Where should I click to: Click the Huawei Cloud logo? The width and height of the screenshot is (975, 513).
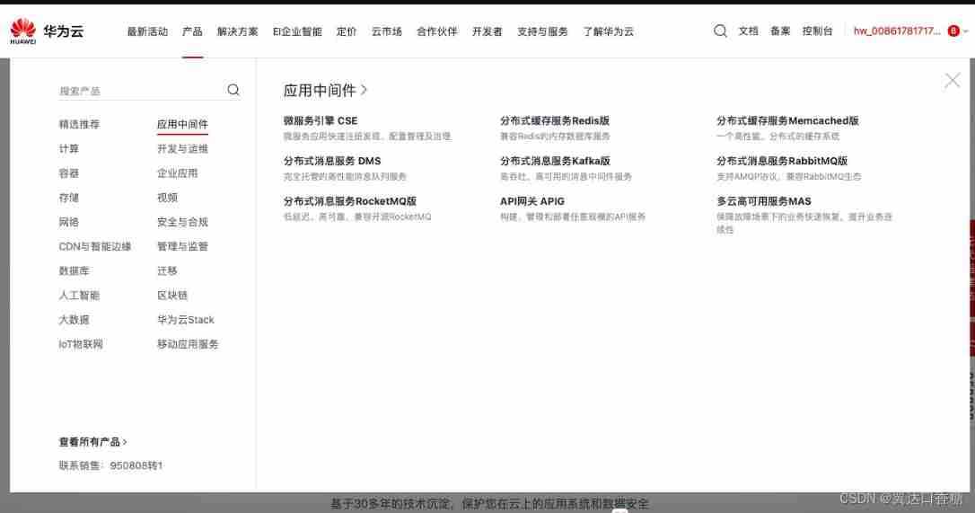tap(47, 31)
